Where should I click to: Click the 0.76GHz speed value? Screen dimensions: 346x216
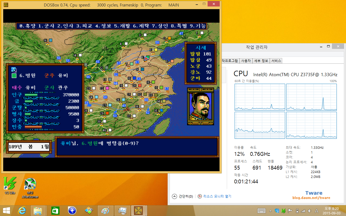(x=260, y=154)
